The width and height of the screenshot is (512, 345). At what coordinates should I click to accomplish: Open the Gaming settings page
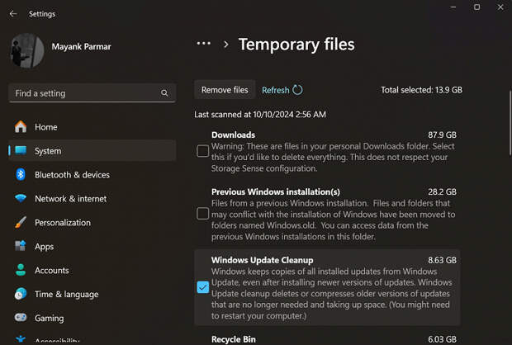[50, 319]
